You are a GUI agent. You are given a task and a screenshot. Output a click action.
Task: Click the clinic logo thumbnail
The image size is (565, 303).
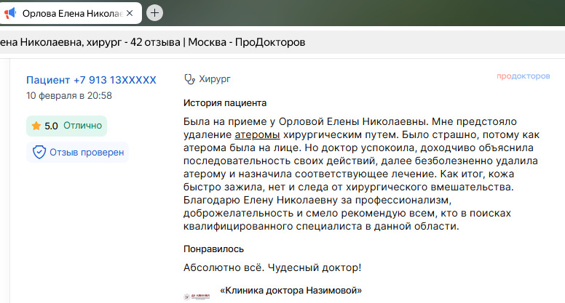[x=197, y=296]
